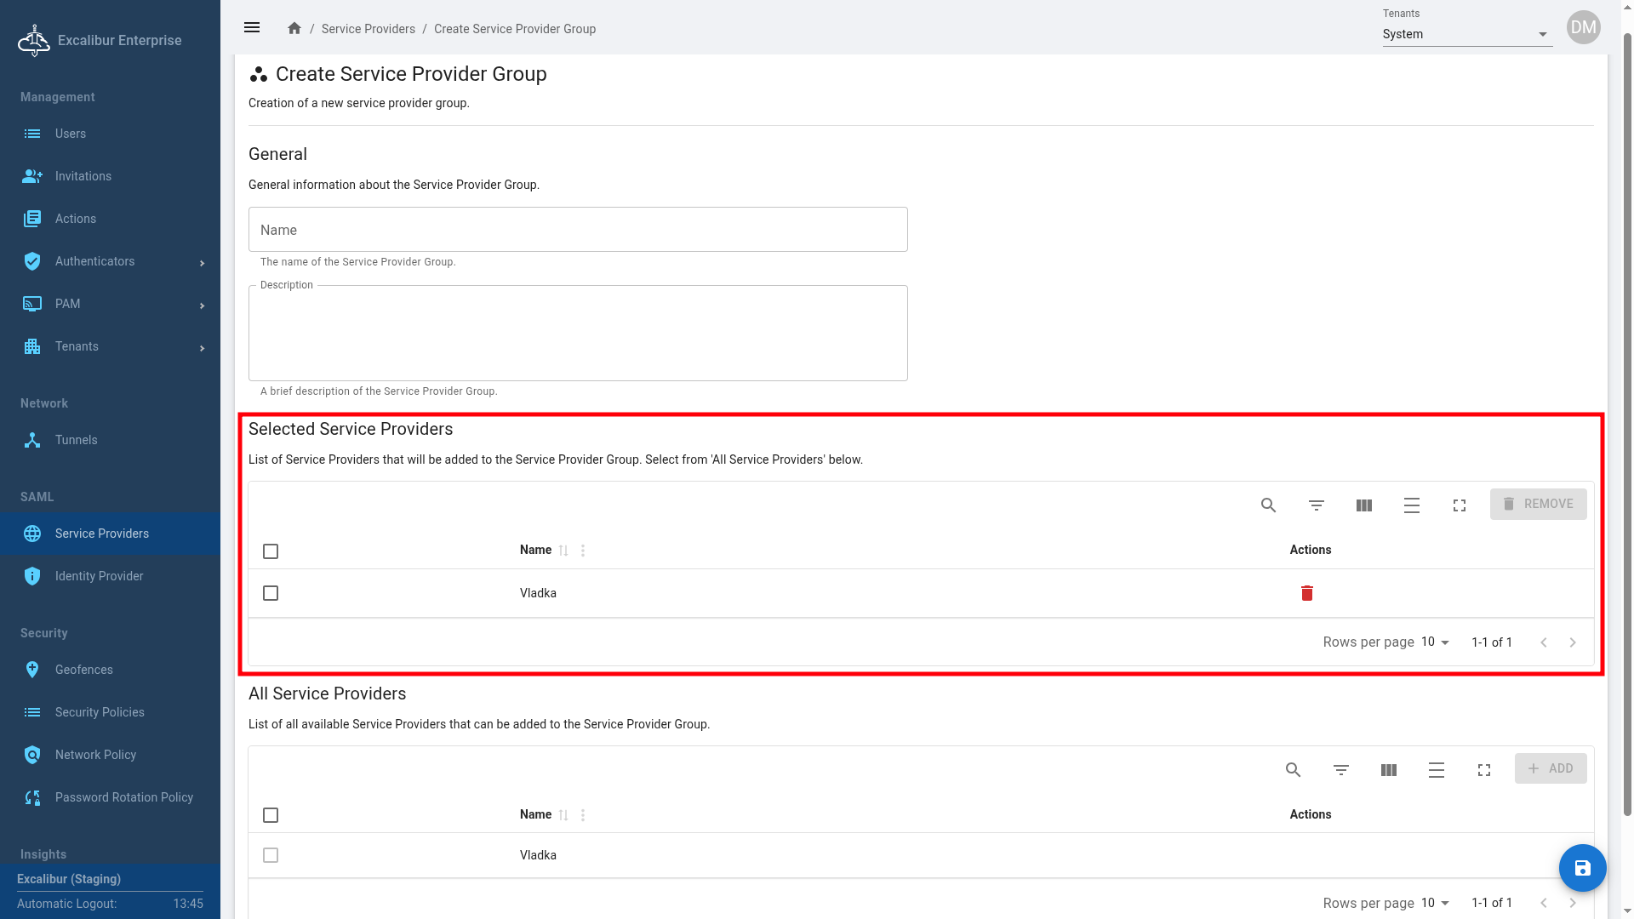The height and width of the screenshot is (919, 1634).
Task: Toggle fullscreen for Selected Service Providers table
Action: (x=1459, y=505)
